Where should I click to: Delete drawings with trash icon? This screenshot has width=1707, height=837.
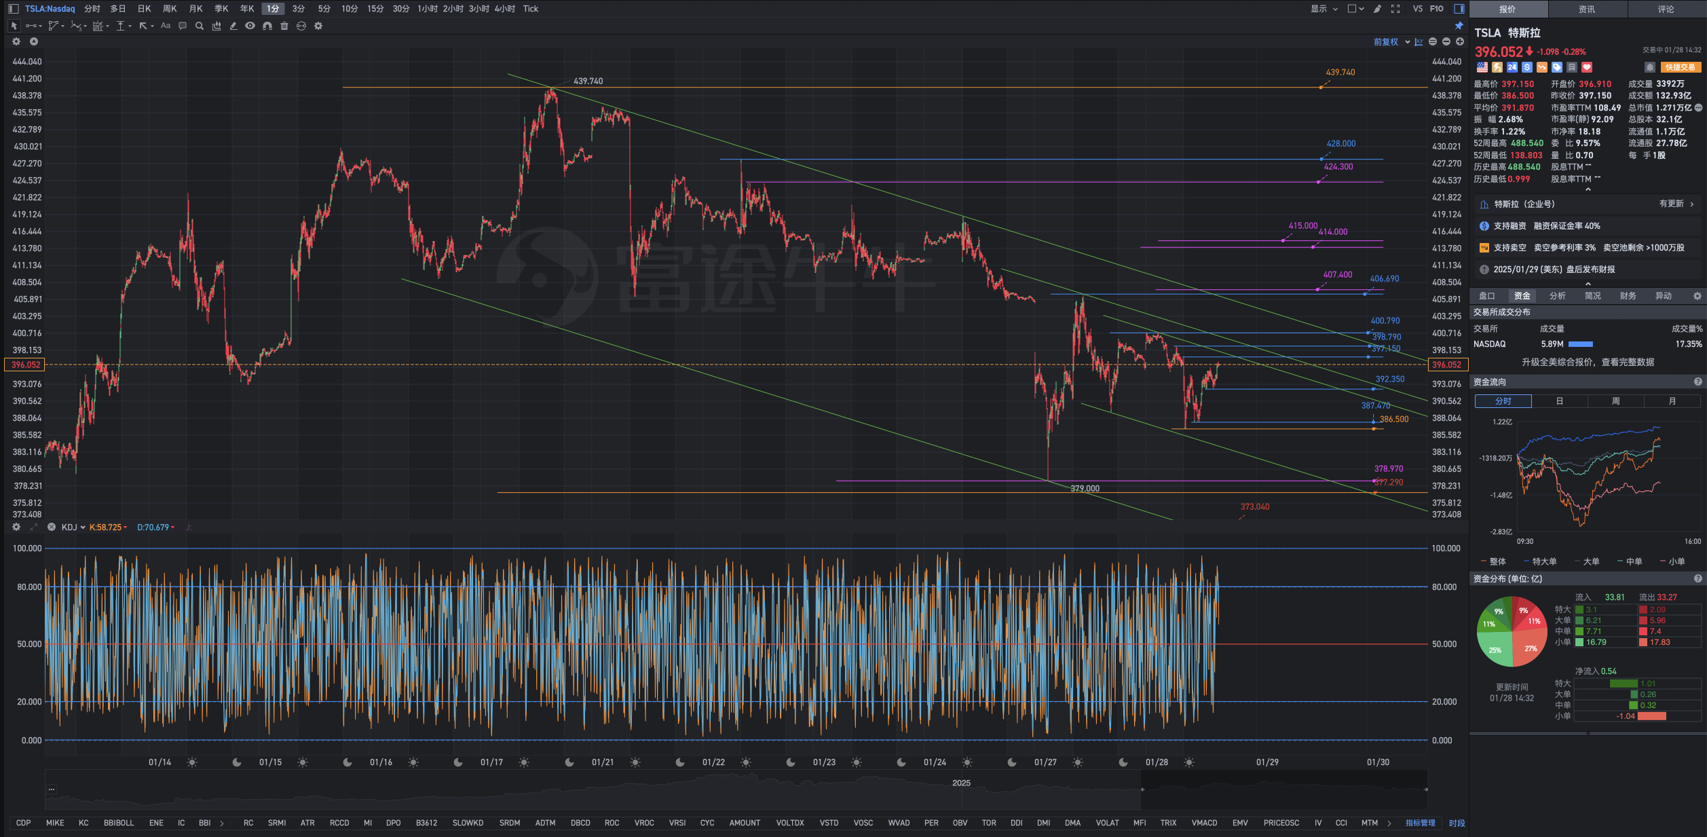tap(284, 26)
